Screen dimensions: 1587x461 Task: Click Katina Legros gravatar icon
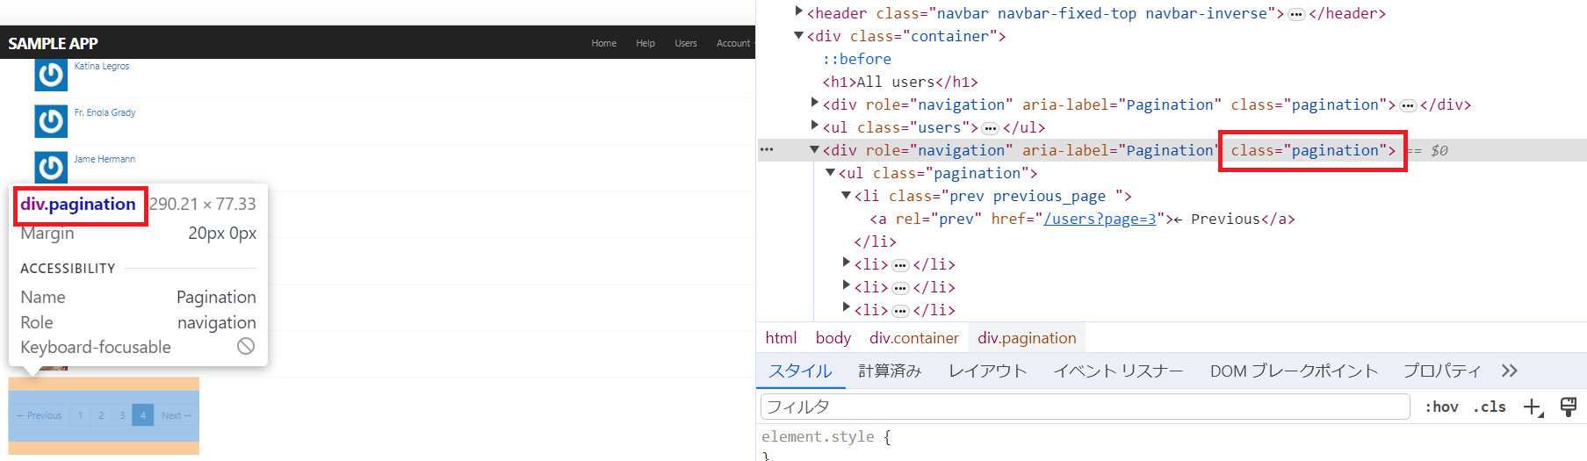click(51, 75)
